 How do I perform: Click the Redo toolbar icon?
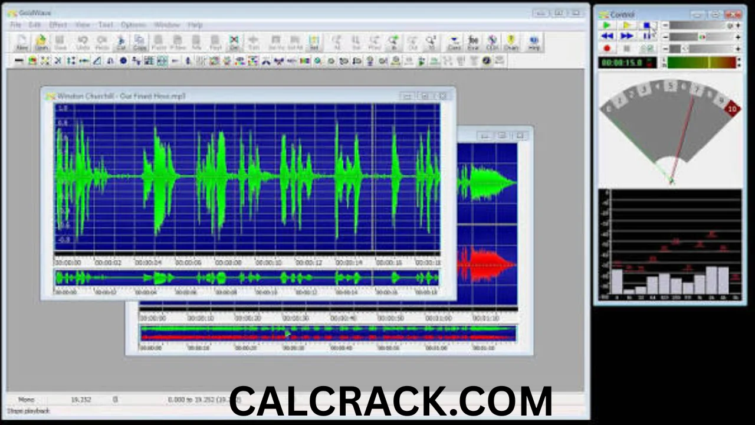pyautogui.click(x=102, y=42)
